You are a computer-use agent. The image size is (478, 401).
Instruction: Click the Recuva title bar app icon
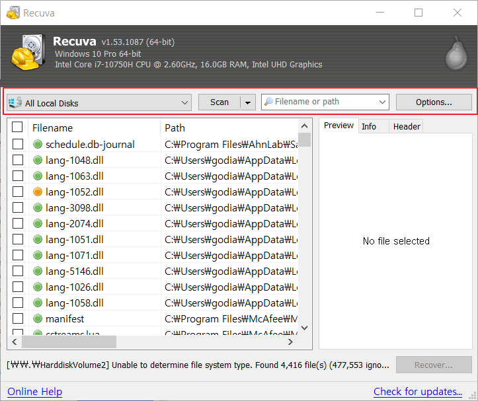13,13
